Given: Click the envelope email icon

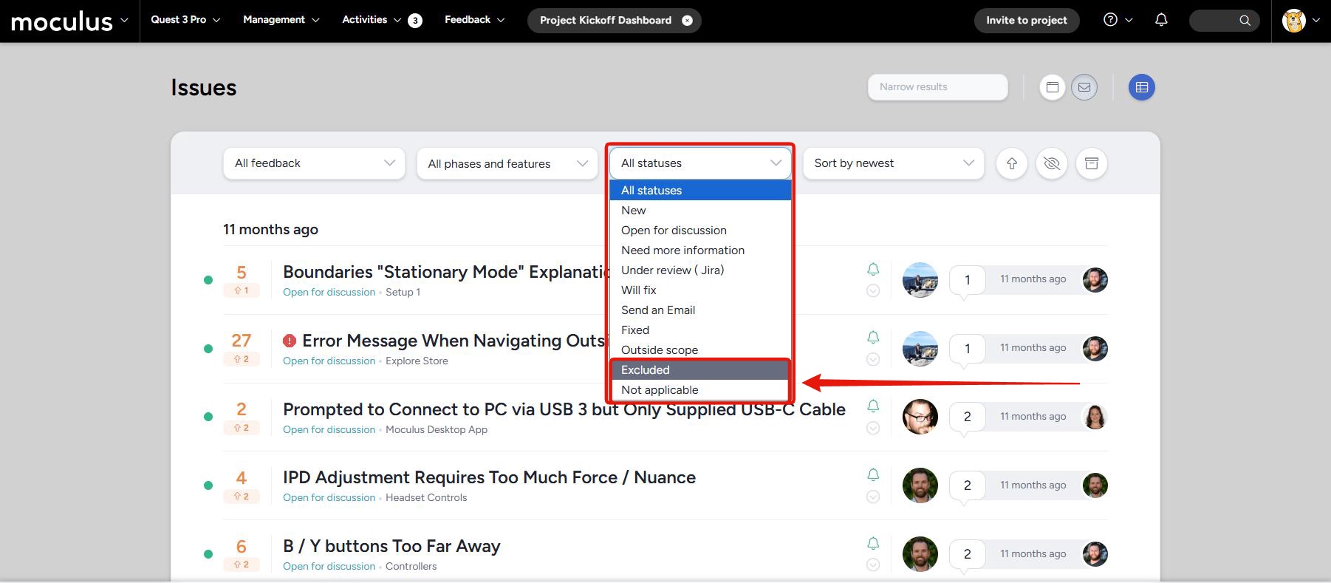Looking at the screenshot, I should click(1084, 87).
